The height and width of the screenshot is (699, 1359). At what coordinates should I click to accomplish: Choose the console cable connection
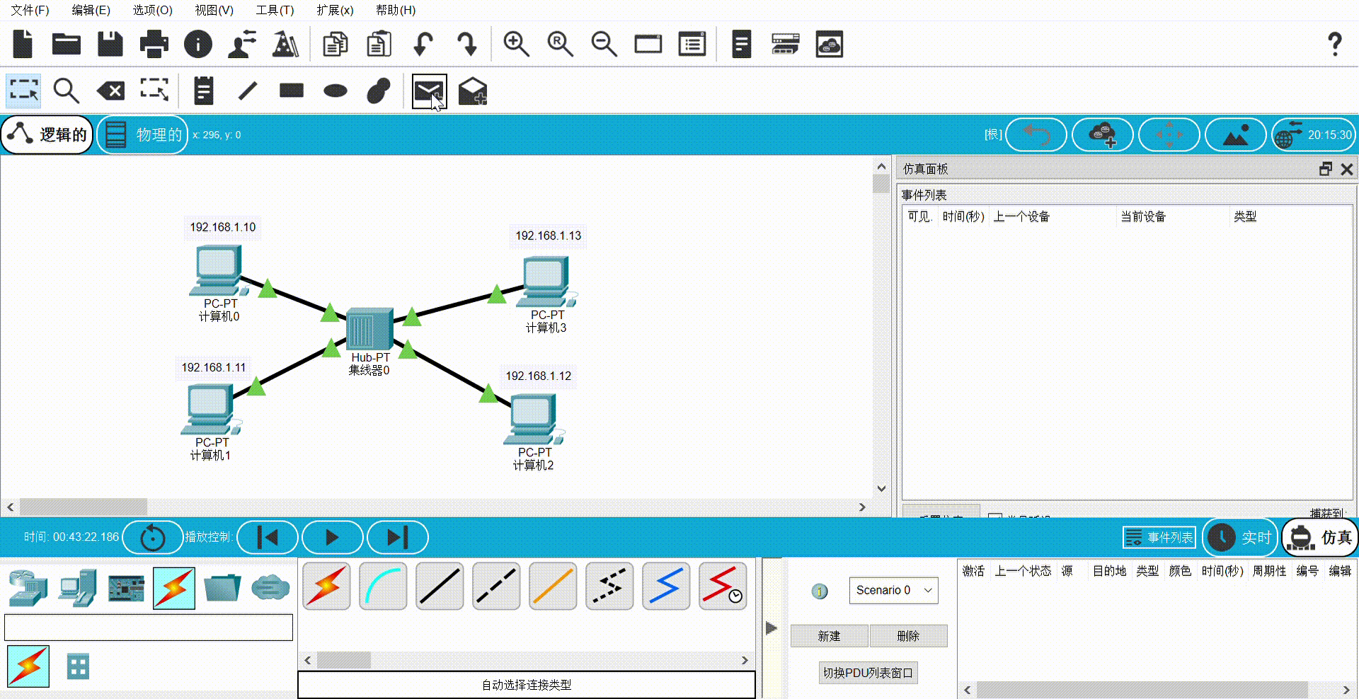(x=383, y=587)
